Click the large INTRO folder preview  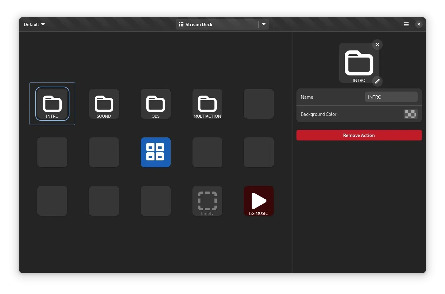point(359,63)
